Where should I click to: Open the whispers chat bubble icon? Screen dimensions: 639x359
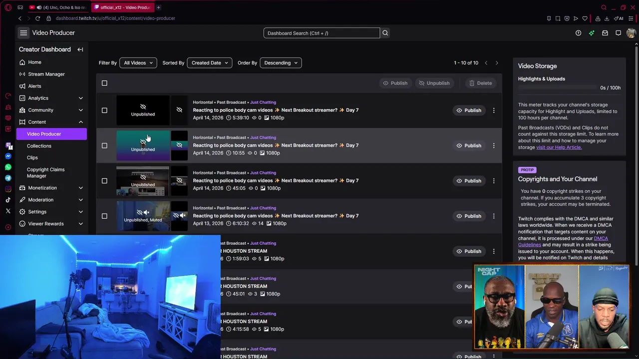(618, 33)
